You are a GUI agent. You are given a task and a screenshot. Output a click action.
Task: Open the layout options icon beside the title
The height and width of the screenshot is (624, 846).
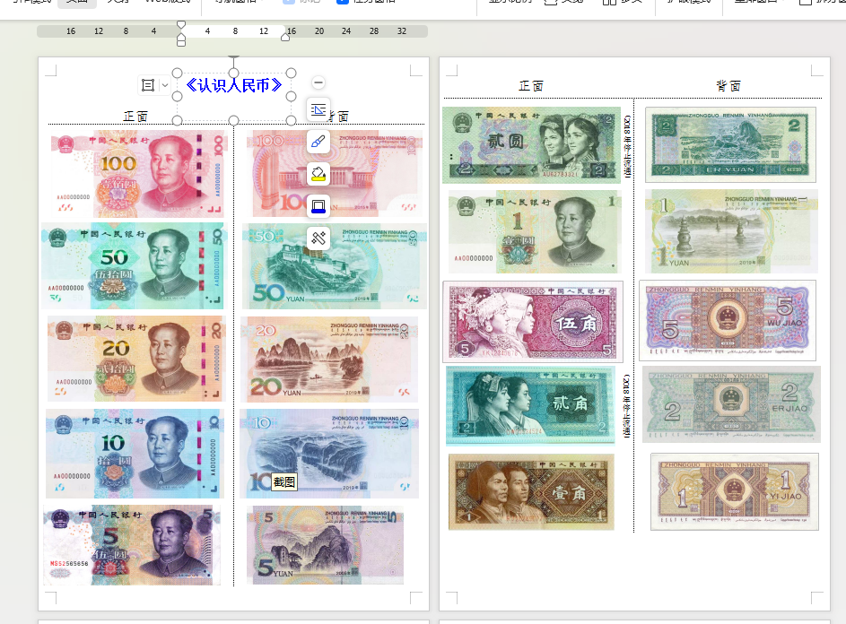tap(148, 85)
